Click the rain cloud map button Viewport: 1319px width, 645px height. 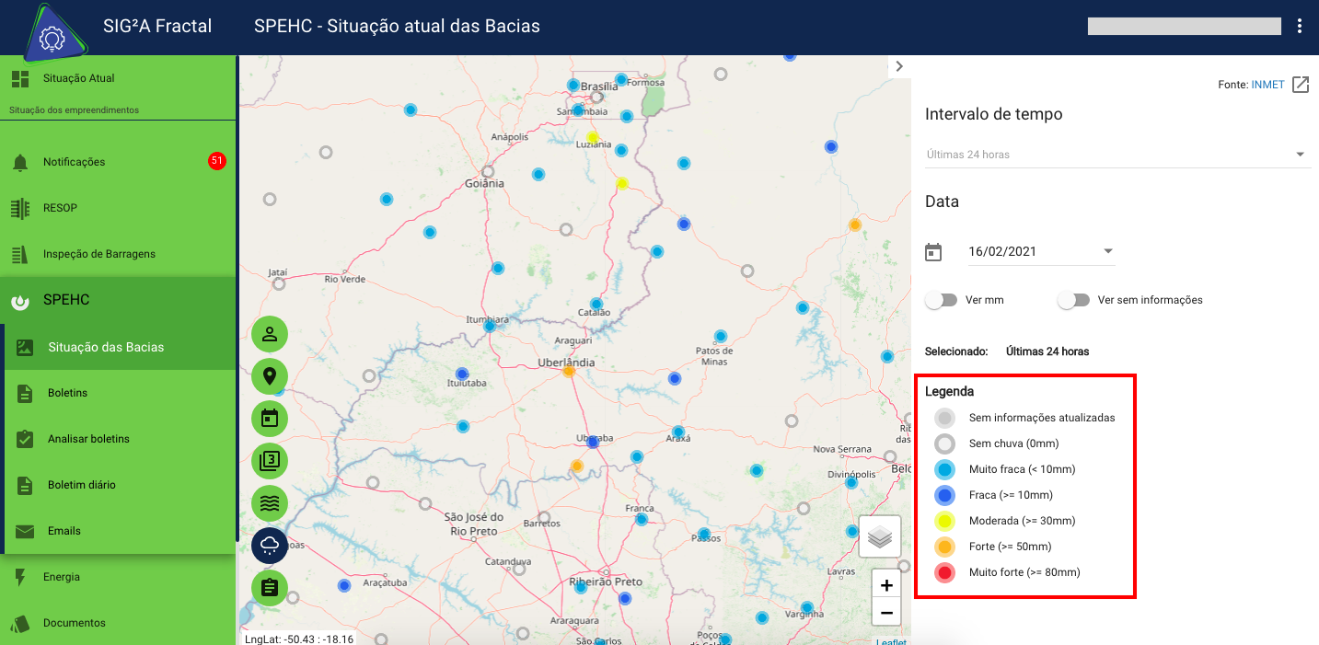[x=270, y=546]
